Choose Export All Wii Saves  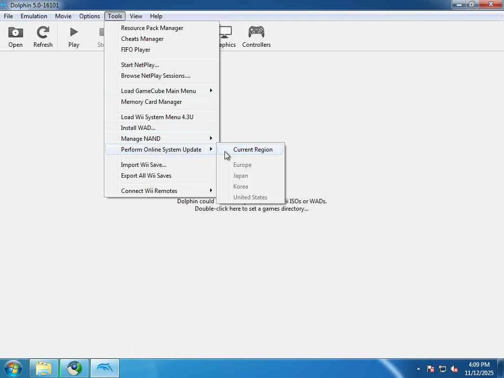click(161, 176)
